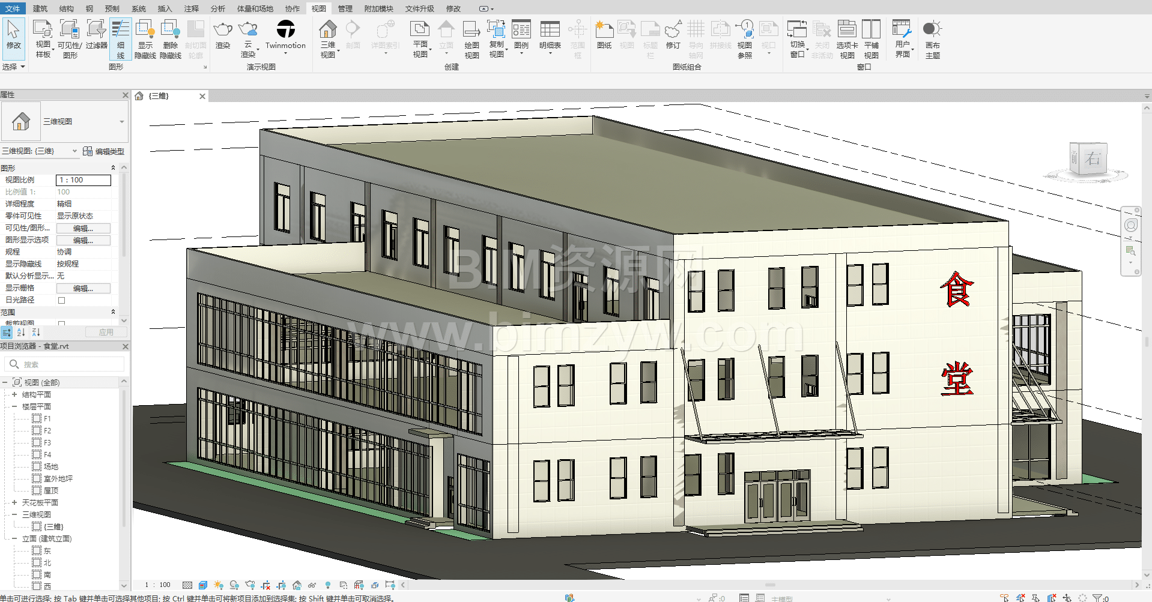The image size is (1152, 602).
Task: Toggle the 细线 thin lines button
Action: [x=121, y=38]
